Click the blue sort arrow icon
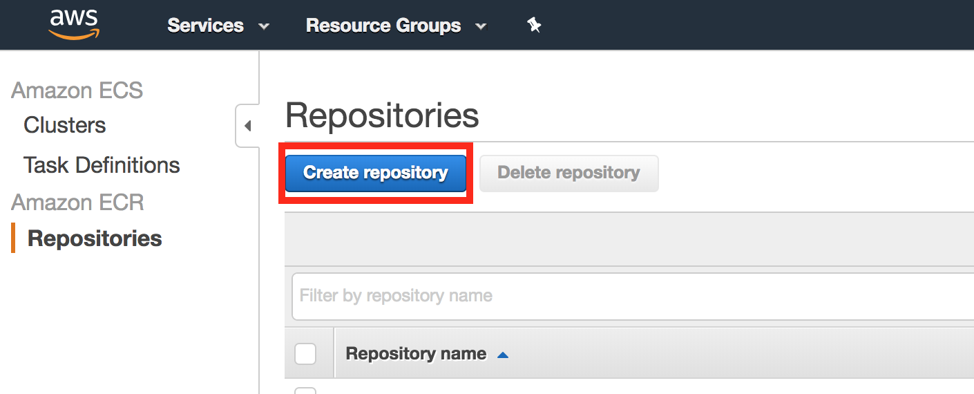974x394 pixels. tap(503, 355)
